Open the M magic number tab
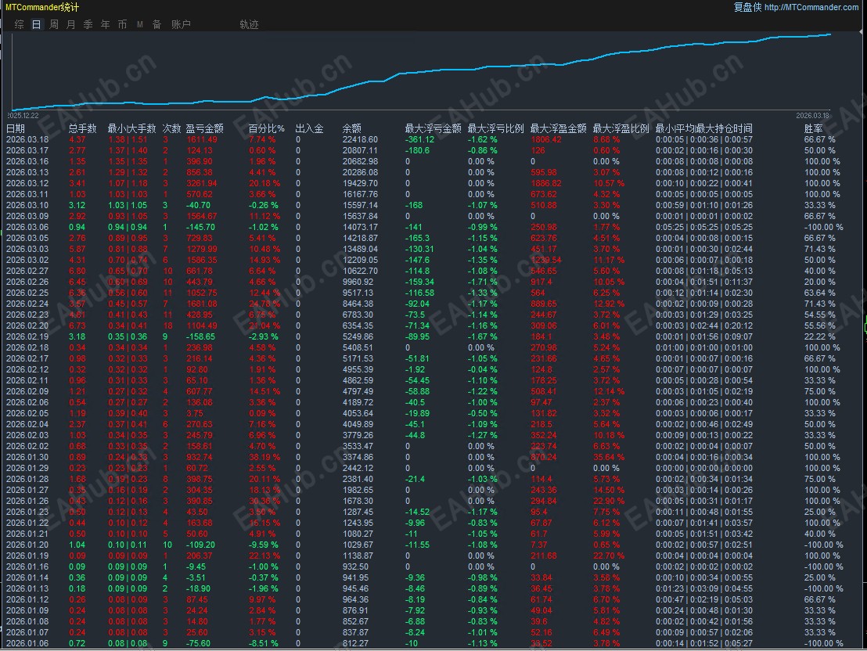Screen dimensions: 867x651 pos(140,24)
